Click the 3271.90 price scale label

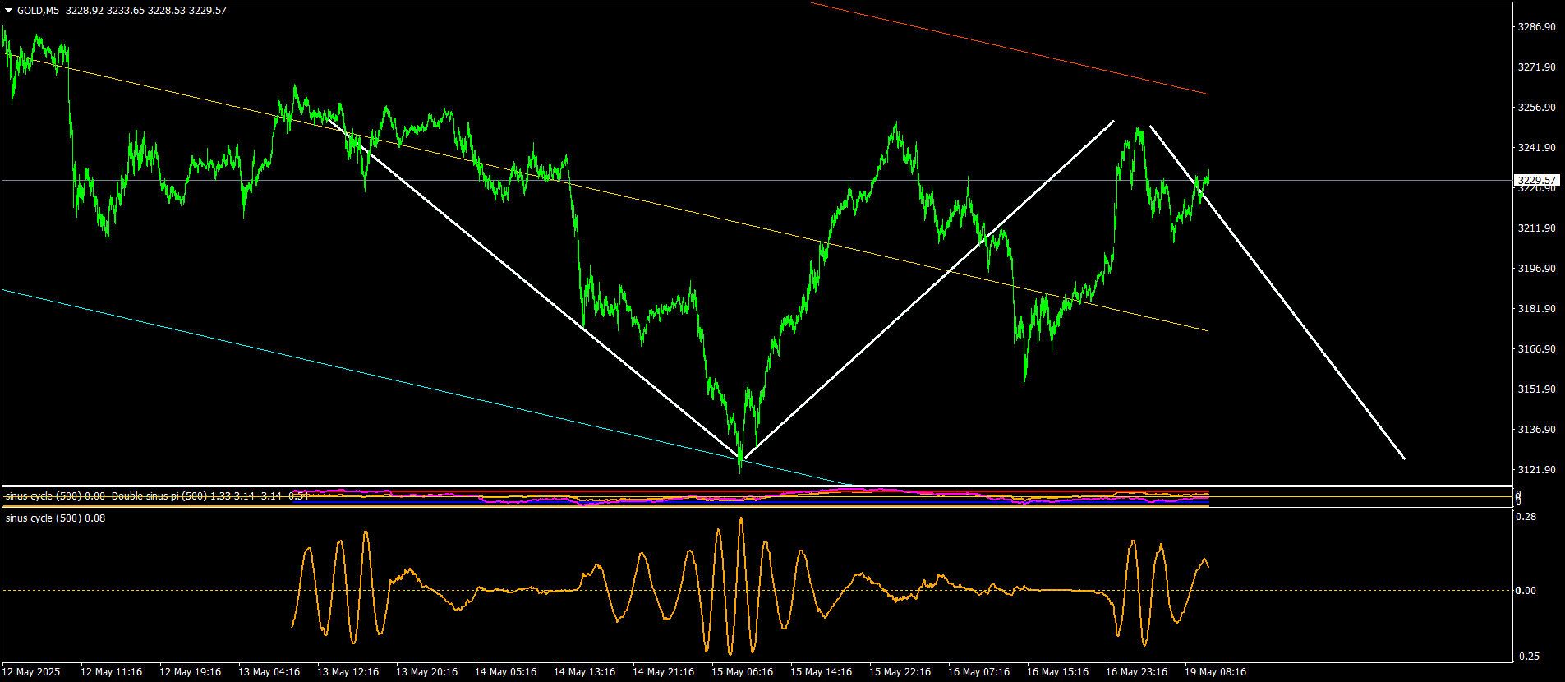coord(1536,67)
